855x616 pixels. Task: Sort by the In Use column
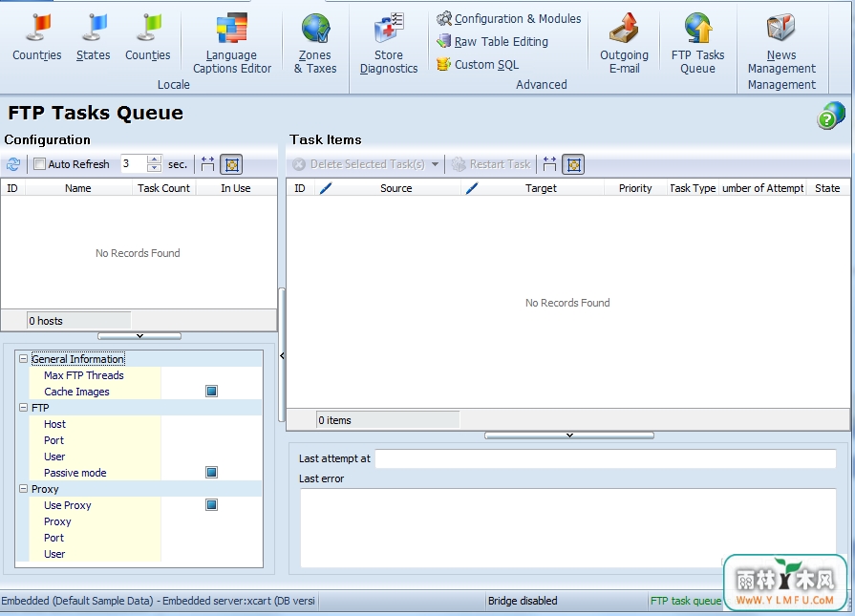tap(236, 188)
